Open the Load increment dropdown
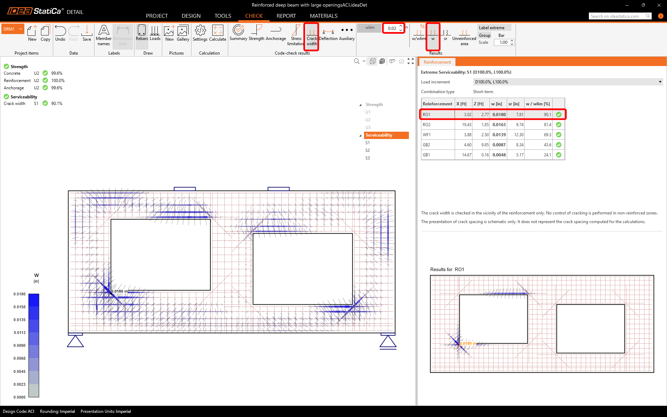Screen dimensions: 667x417 pyautogui.click(x=568, y=82)
